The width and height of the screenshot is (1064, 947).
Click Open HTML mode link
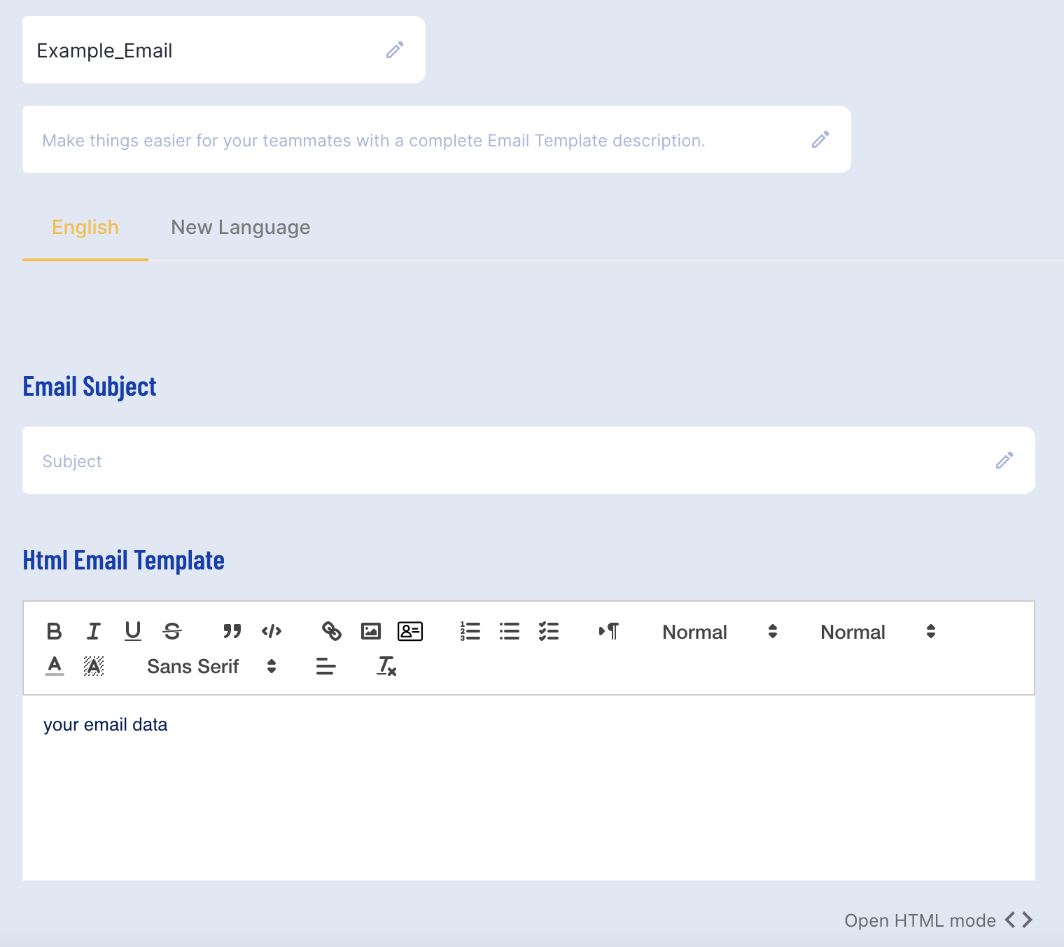click(x=920, y=920)
